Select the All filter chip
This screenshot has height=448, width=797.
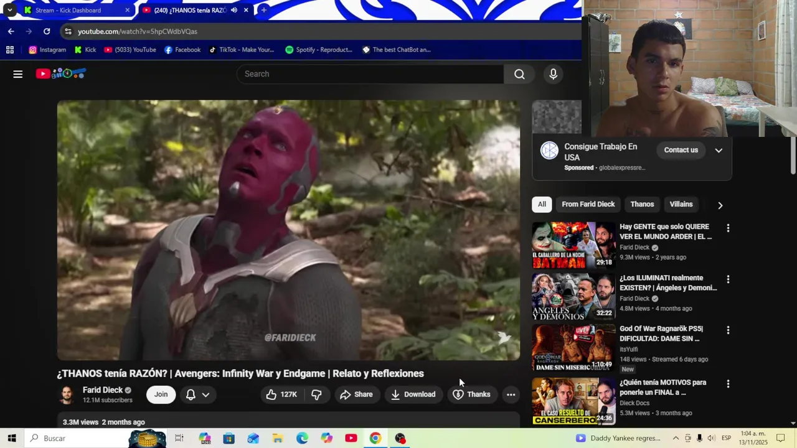pos(542,204)
